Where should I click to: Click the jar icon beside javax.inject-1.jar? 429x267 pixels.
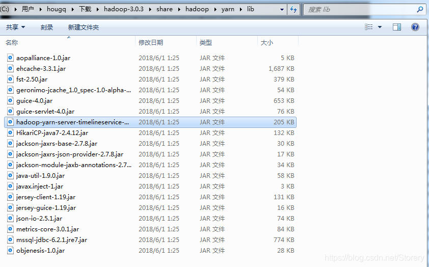click(10, 186)
